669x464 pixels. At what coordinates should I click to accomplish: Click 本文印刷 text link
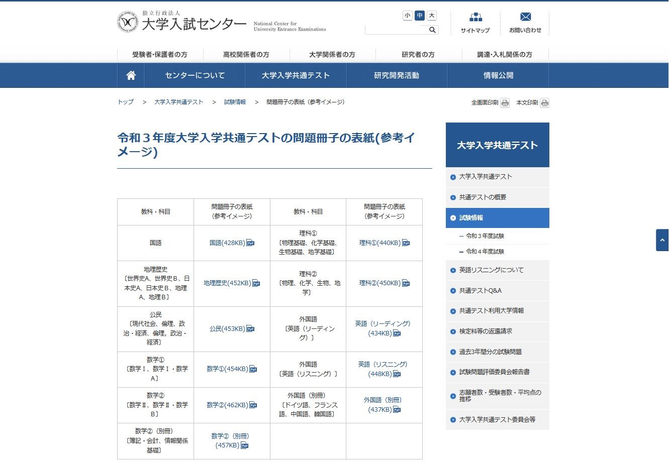click(x=527, y=102)
